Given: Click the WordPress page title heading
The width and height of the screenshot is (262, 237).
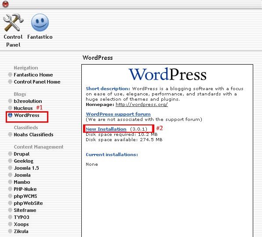Looking at the screenshot, I should pyautogui.click(x=98, y=58).
